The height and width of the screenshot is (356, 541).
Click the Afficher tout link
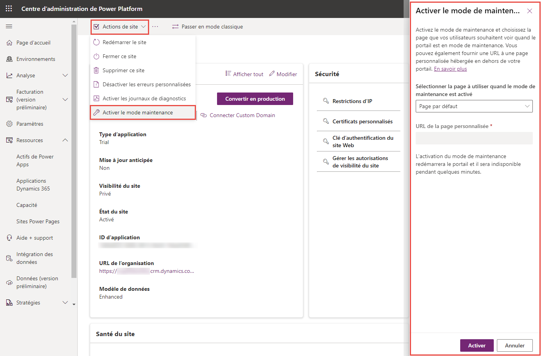tap(248, 74)
